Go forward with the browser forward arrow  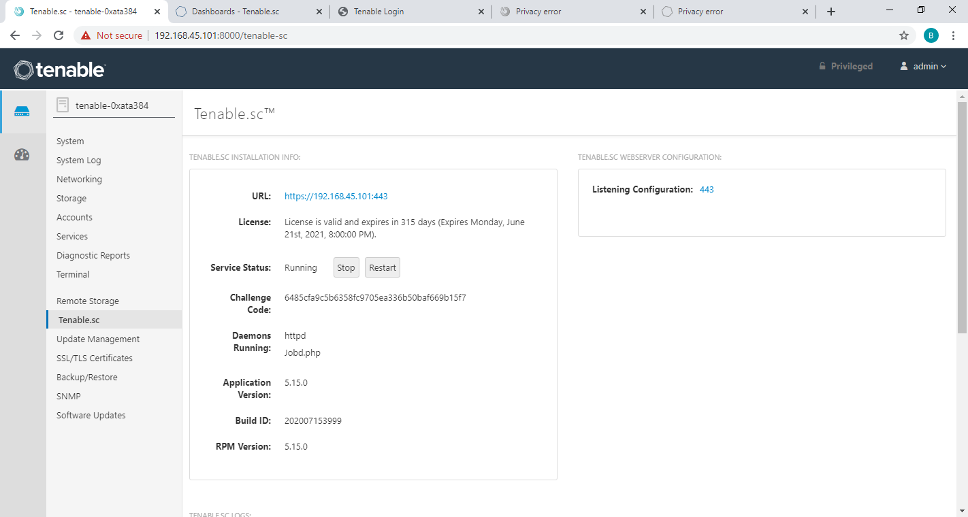[37, 35]
